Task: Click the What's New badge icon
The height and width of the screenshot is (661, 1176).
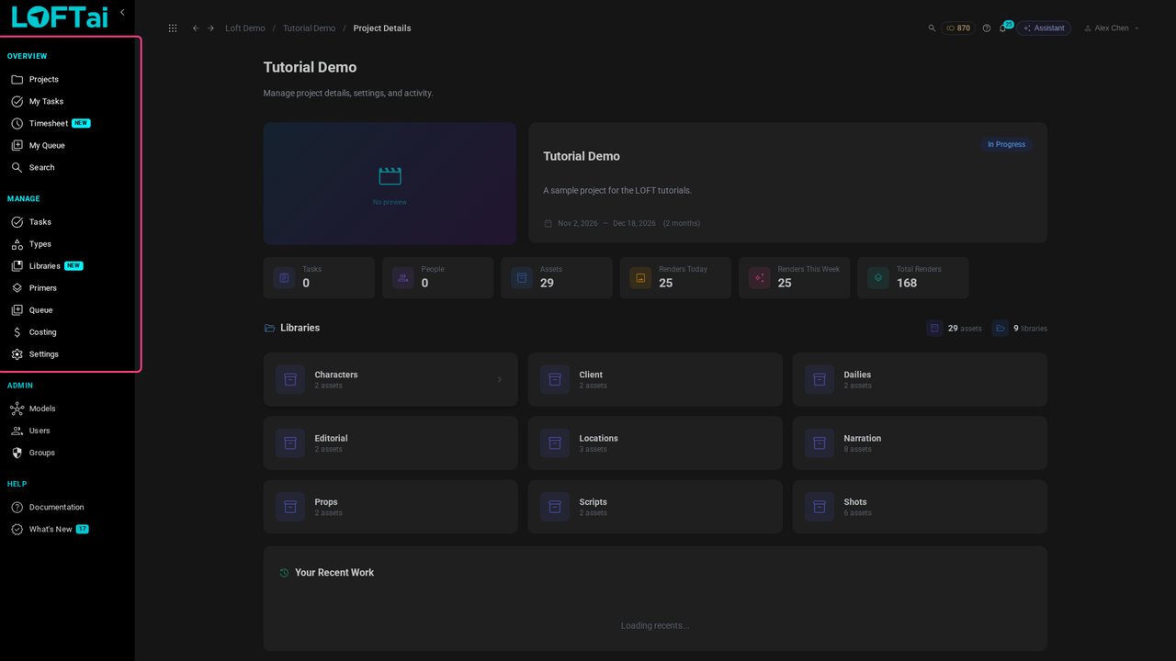Action: [17, 530]
